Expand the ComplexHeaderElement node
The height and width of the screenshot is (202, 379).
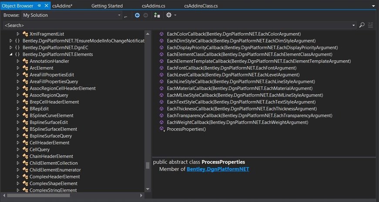click(18, 176)
